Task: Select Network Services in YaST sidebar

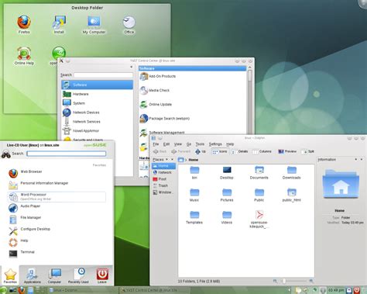Action: (98, 122)
